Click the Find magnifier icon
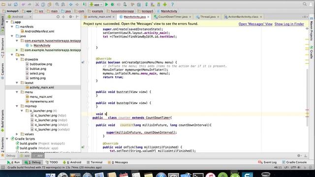 pyautogui.click(x=57, y=4)
